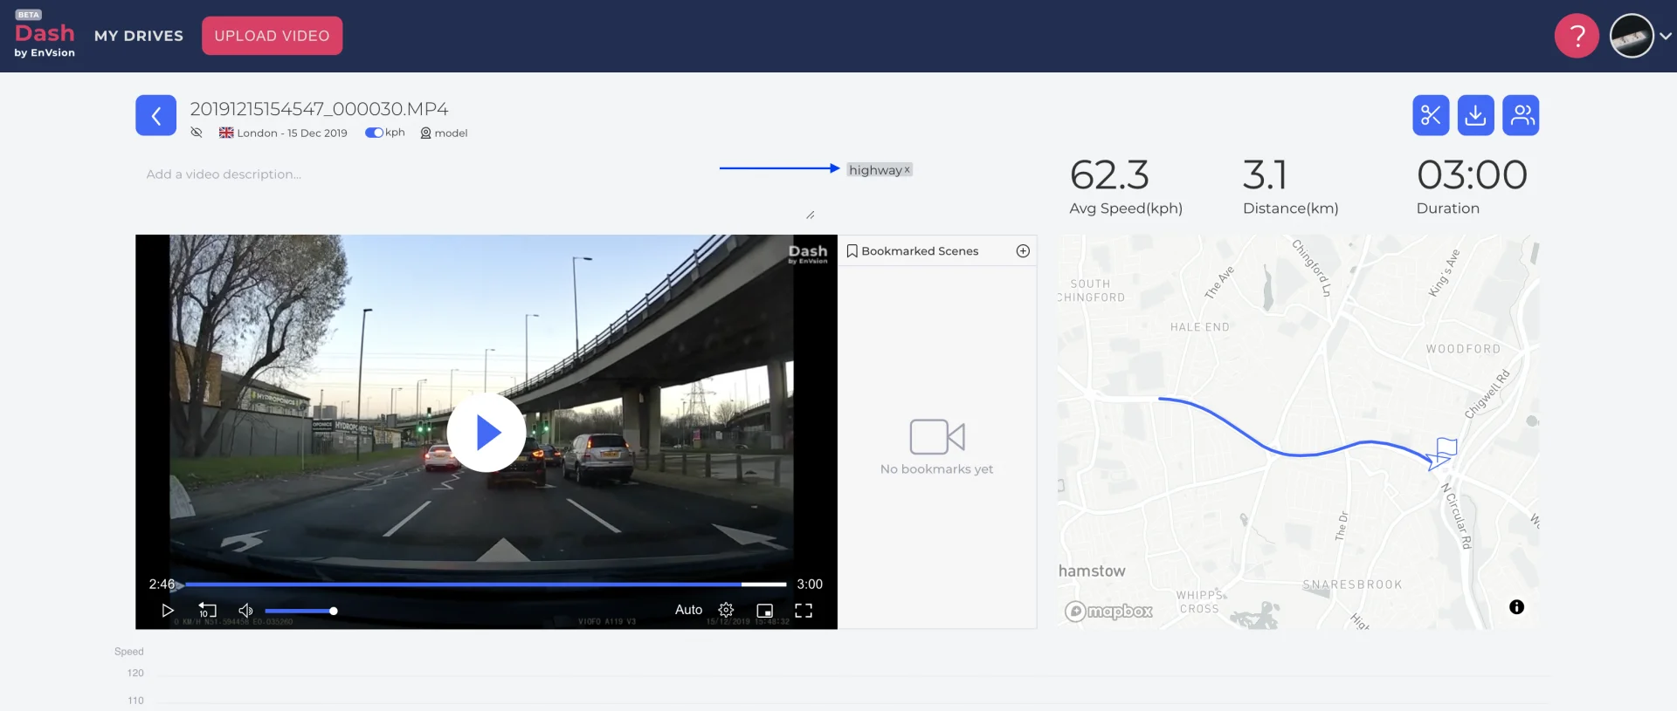Click the dashcam model label
Screen dimensions: 1677x711
pyautogui.click(x=444, y=133)
